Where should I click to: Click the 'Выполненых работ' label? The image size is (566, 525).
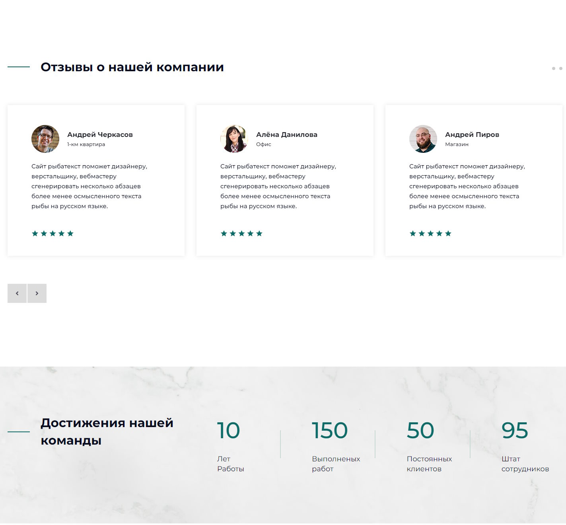click(x=336, y=464)
